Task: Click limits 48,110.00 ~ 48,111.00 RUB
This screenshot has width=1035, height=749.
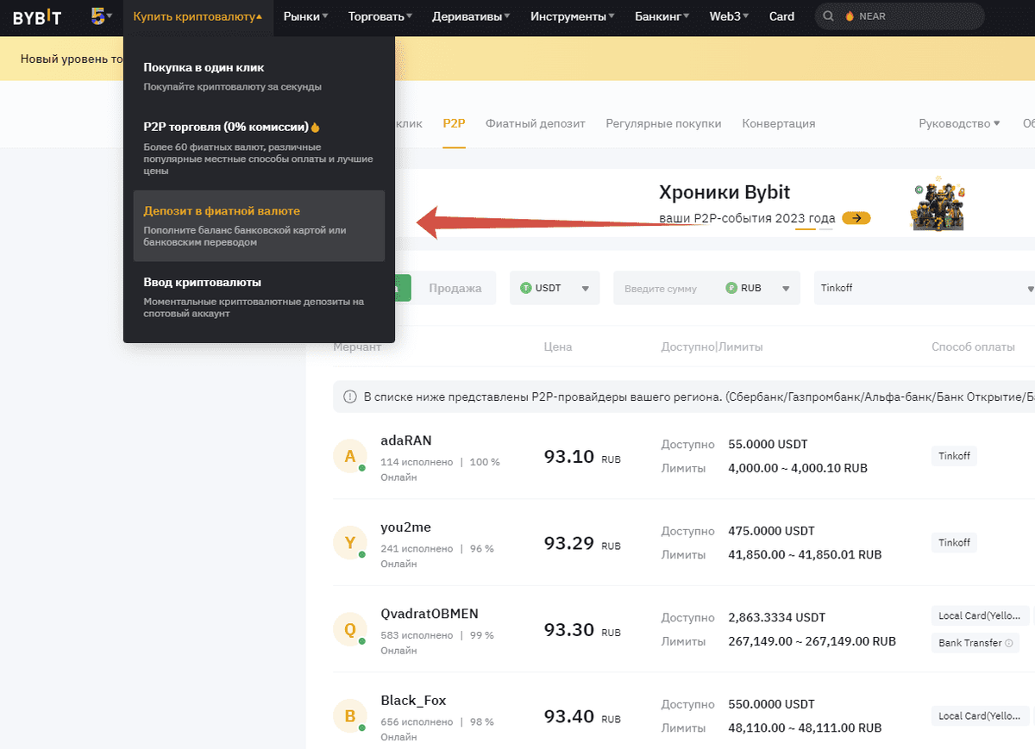Action: [x=805, y=728]
